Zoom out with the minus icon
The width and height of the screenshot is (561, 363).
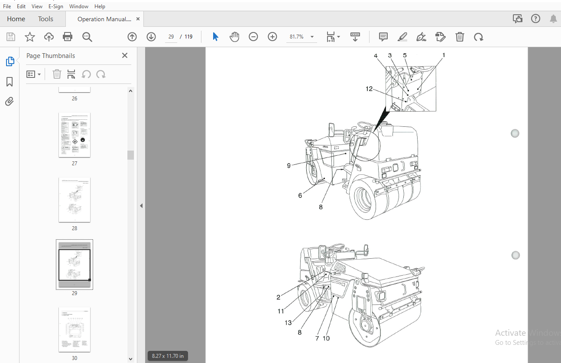coord(253,37)
